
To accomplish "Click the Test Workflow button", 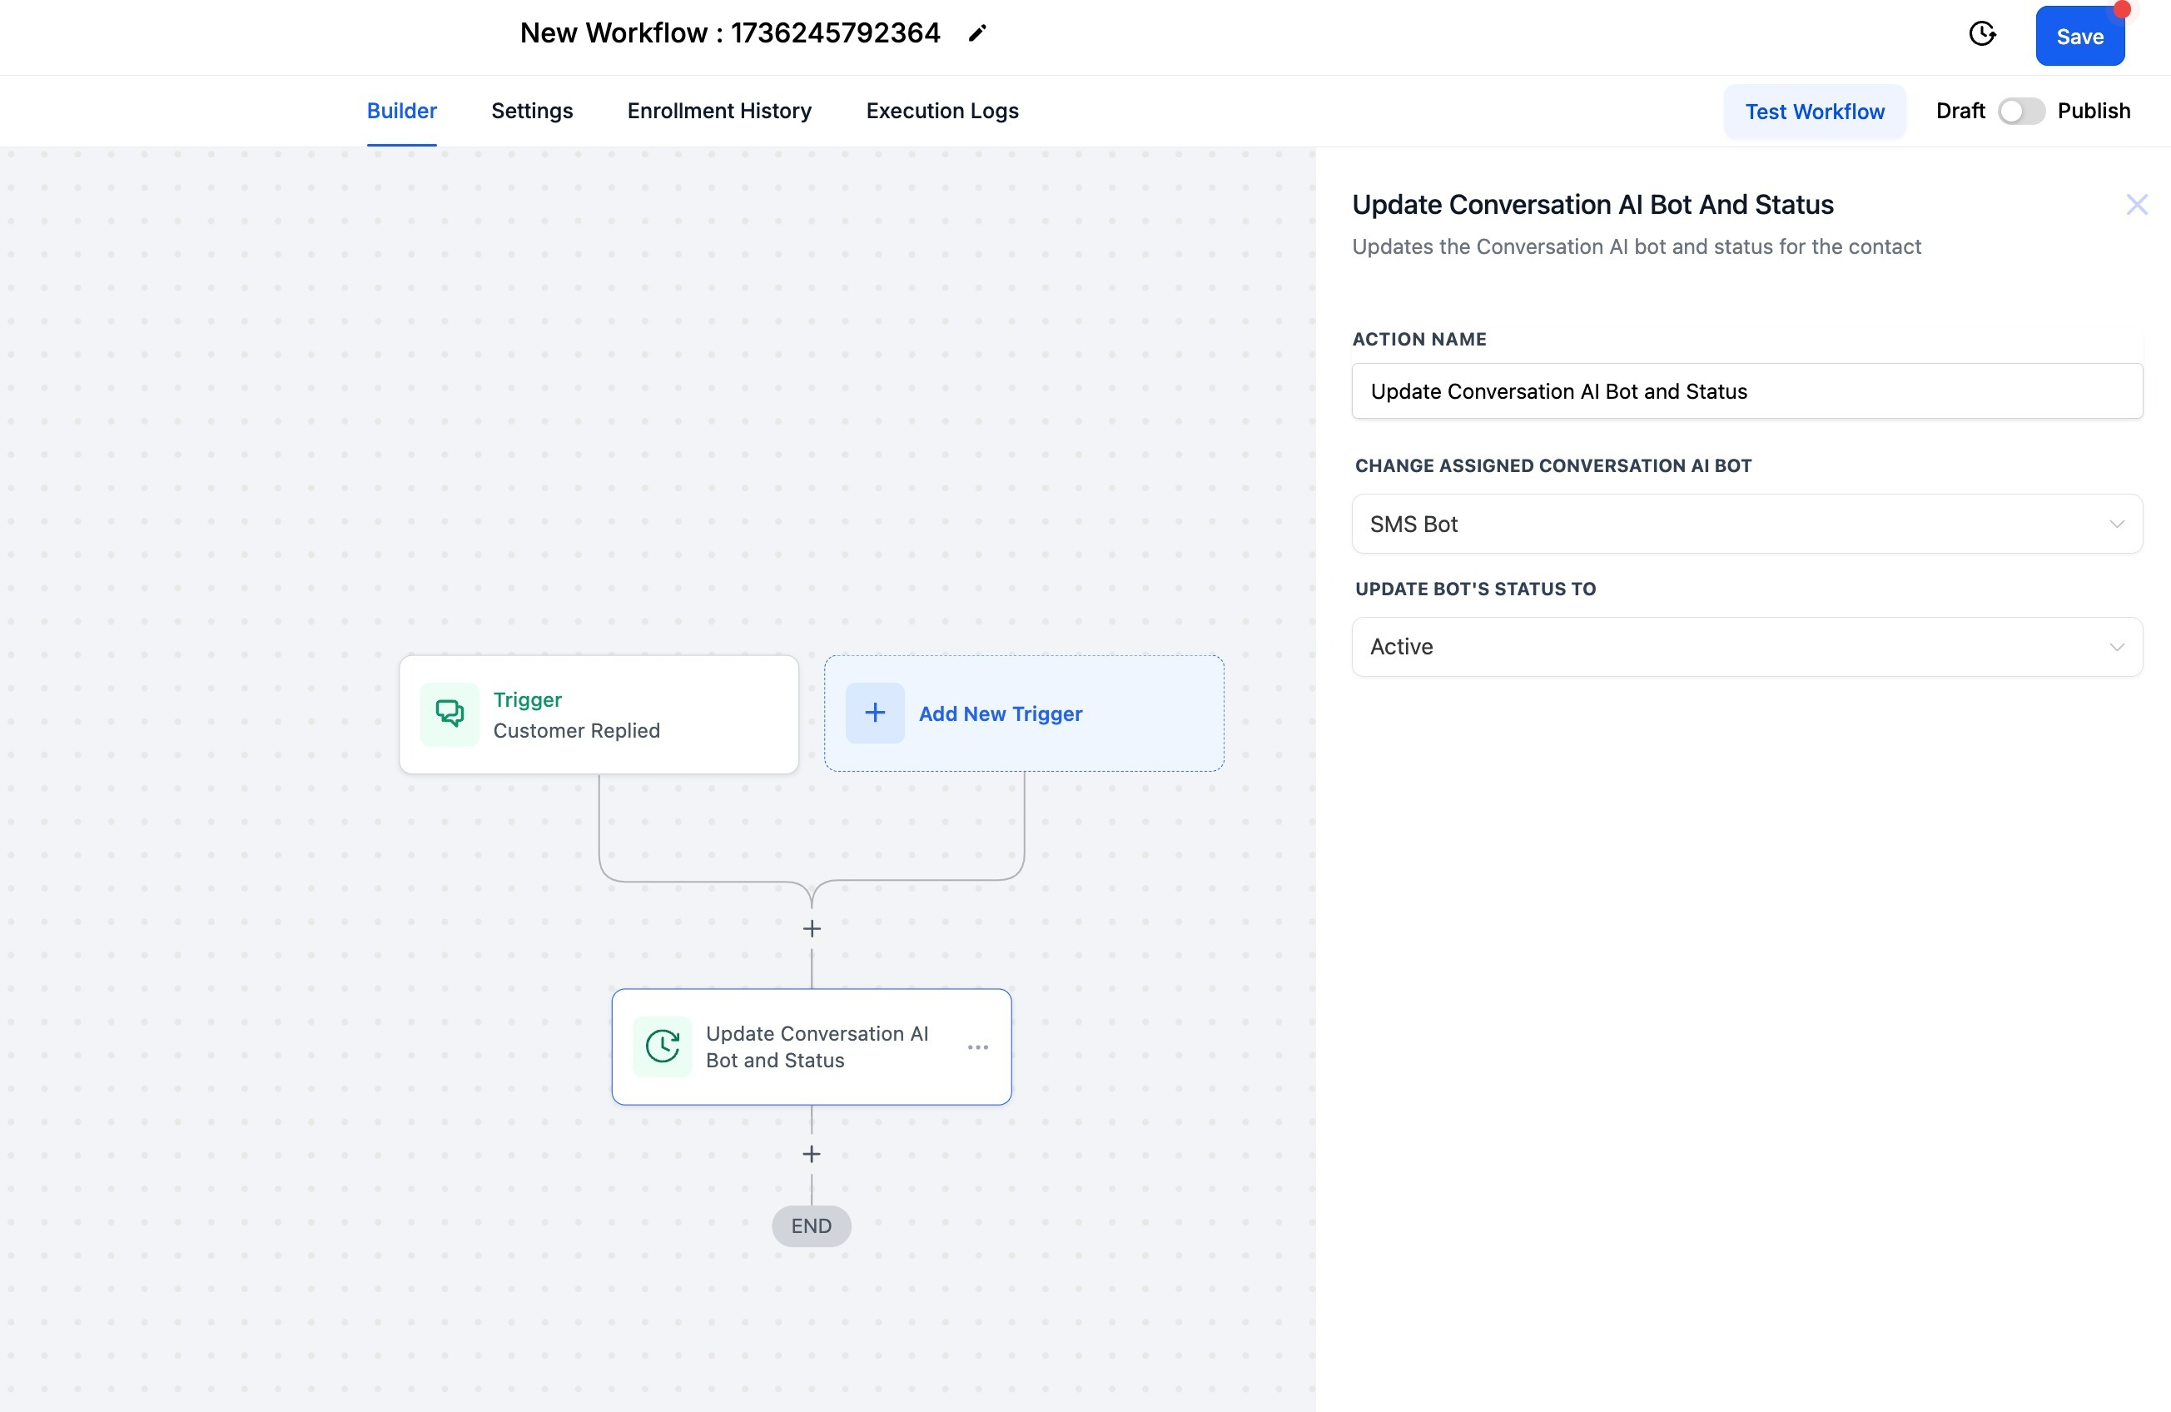I will tap(1813, 112).
